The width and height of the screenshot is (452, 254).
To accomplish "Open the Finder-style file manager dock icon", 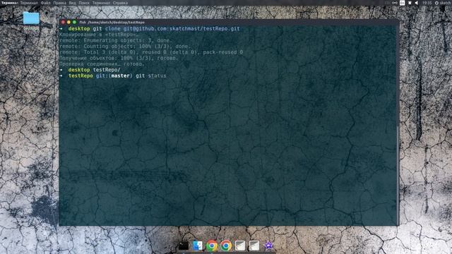I will click(x=198, y=246).
